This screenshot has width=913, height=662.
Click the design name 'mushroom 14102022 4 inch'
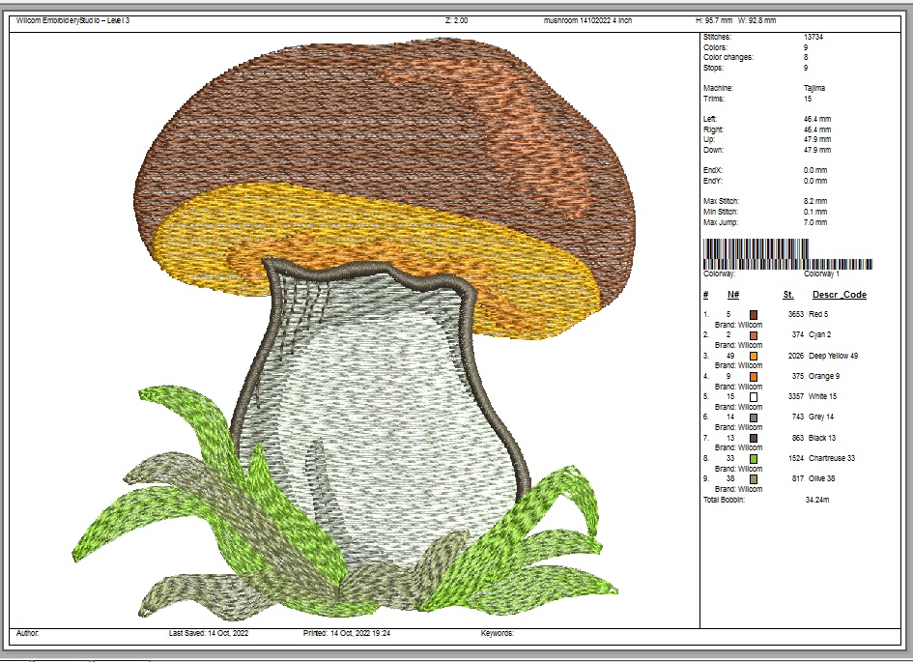coord(587,20)
